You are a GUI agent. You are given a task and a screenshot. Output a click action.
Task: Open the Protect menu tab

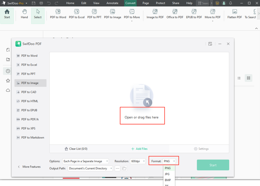[160, 3]
